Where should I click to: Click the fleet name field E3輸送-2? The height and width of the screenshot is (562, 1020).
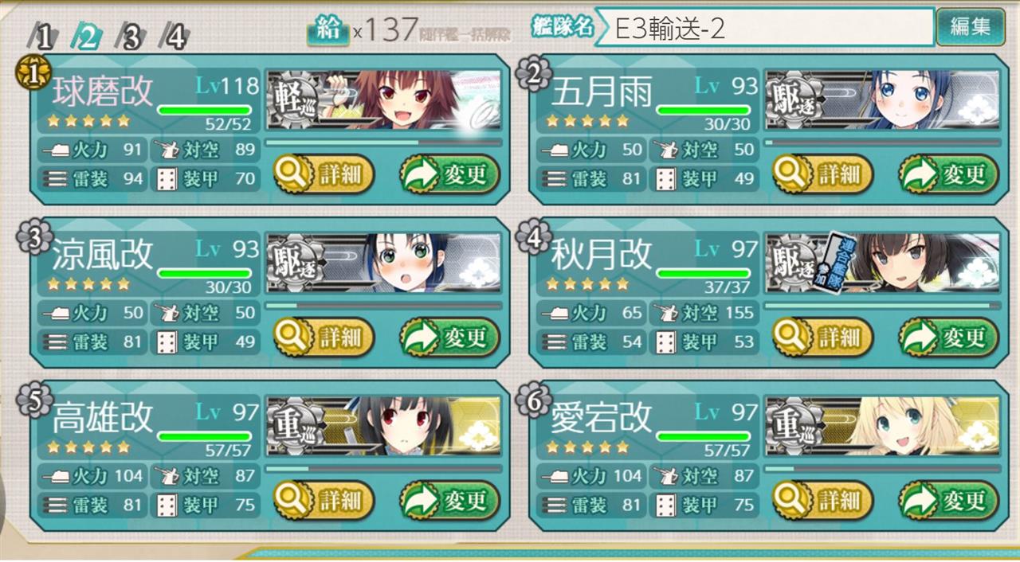click(x=765, y=28)
